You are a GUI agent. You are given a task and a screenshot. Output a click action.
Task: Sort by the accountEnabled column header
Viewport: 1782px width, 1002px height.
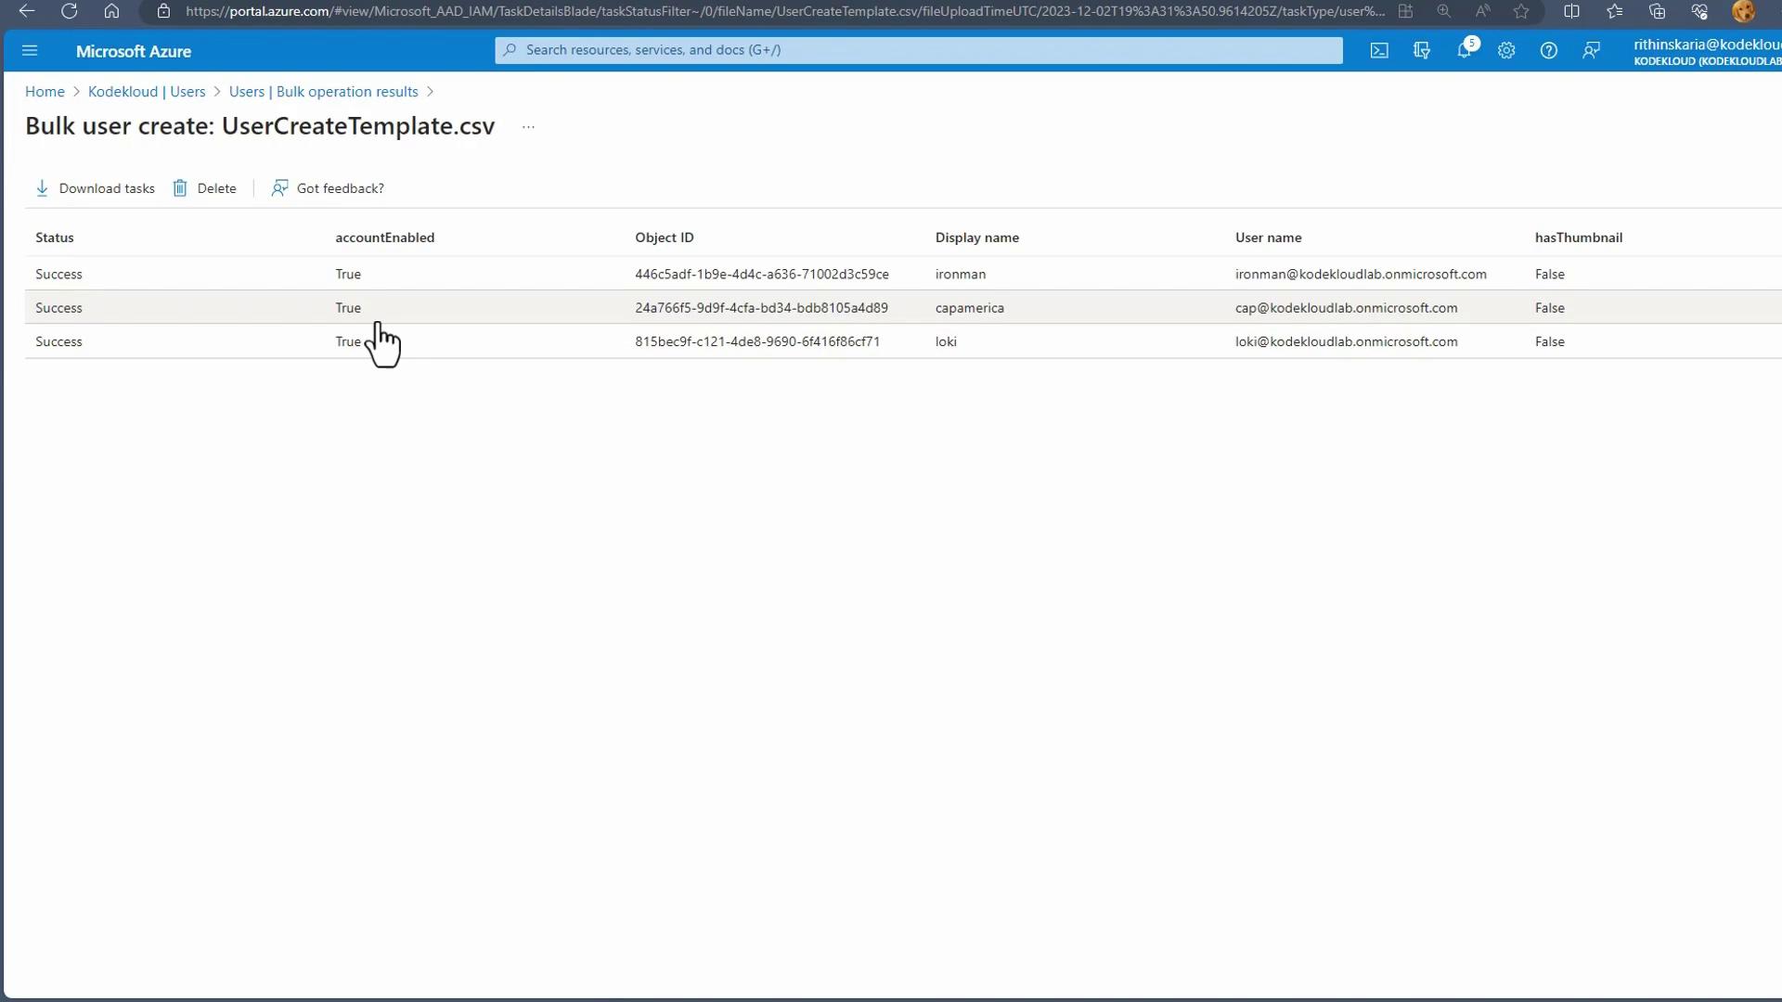(384, 238)
